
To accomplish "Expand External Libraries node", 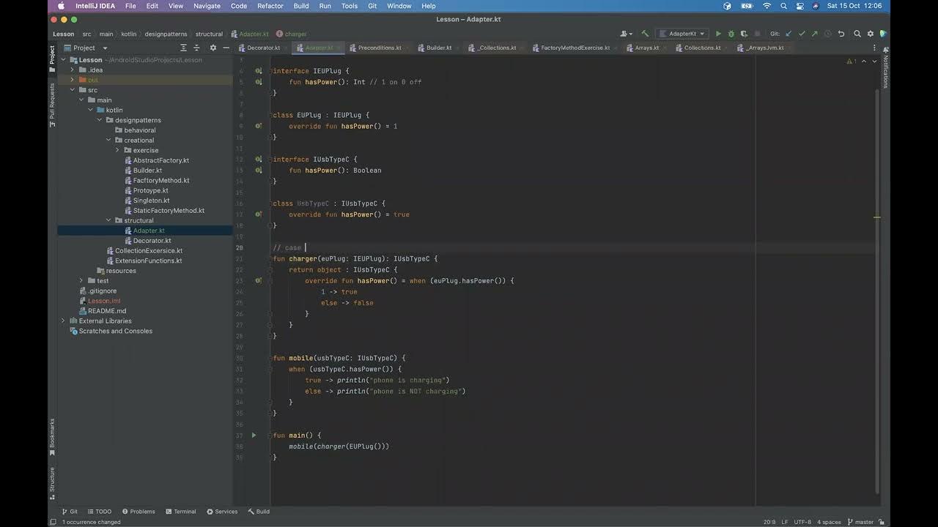I will coord(63,321).
